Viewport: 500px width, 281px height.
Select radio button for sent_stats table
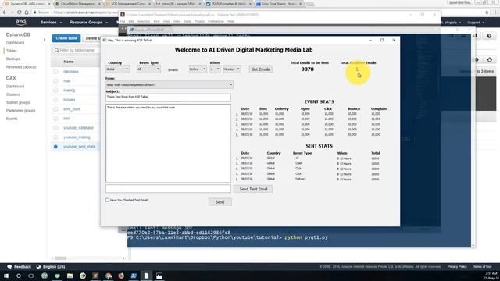55,109
